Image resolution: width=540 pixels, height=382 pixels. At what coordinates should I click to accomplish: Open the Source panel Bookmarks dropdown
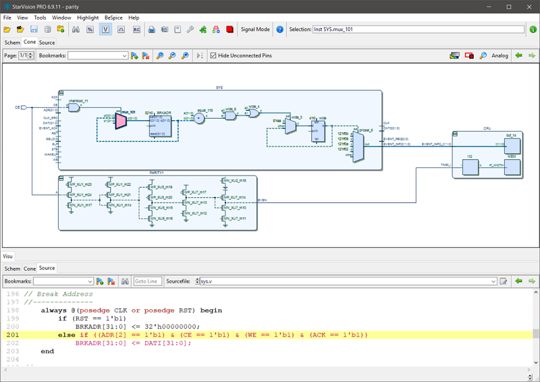[63, 281]
